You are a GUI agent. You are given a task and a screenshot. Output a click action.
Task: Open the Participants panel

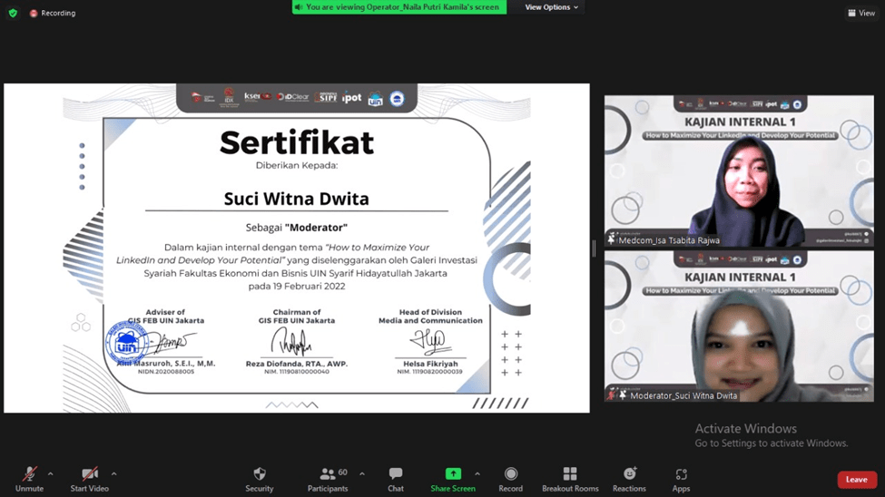point(328,479)
